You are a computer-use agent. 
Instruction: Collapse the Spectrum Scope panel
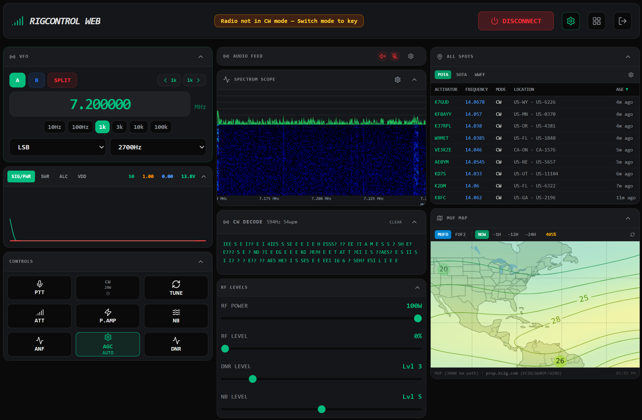(x=414, y=79)
